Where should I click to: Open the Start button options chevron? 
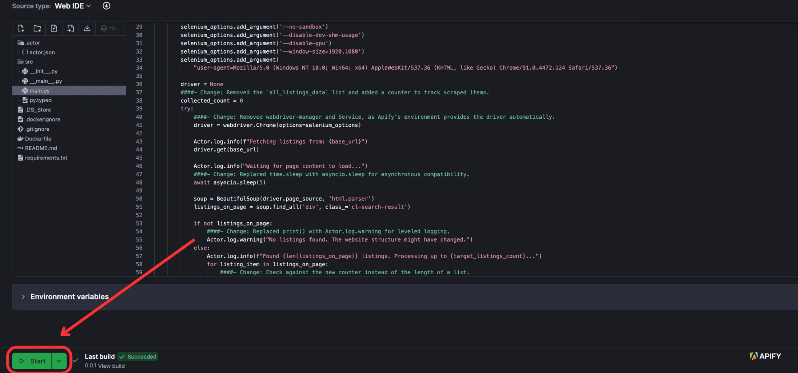click(59, 361)
